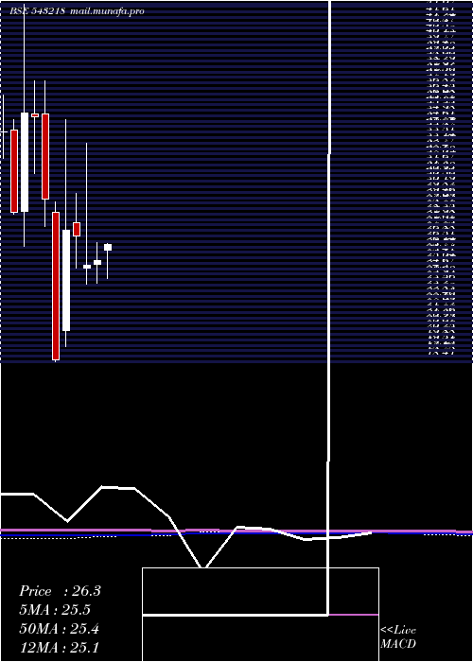The image size is (473, 662).
Task: Select the '12MA : 25.1' value
Action: pyautogui.click(x=59, y=648)
